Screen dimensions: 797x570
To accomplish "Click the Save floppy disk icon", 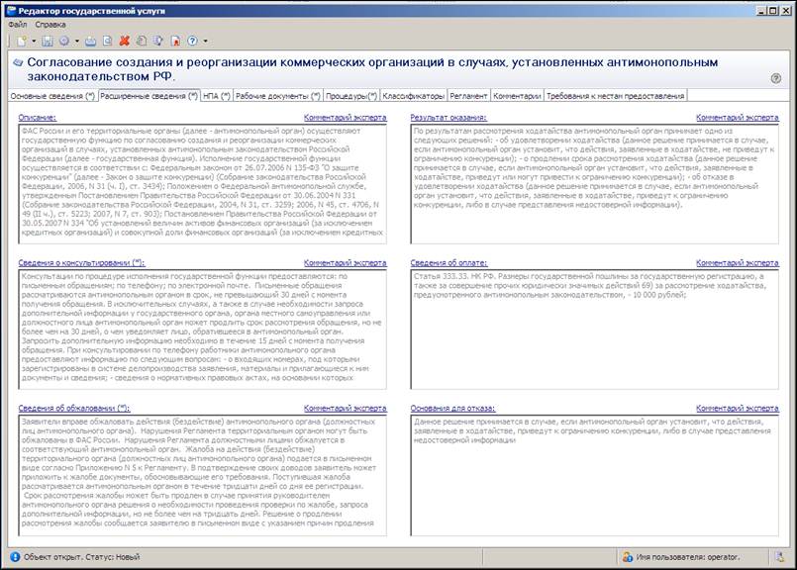I will [x=48, y=42].
